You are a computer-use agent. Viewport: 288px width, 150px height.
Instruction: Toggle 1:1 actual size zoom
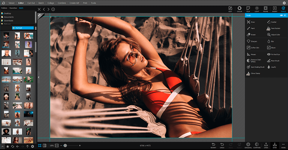click(x=57, y=145)
